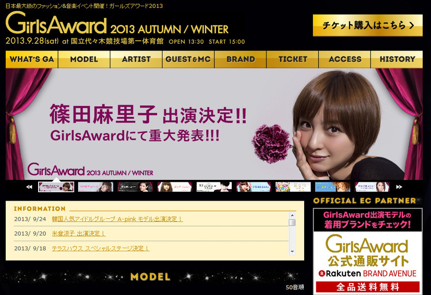Open the ARTIST navigation tab
The height and width of the screenshot is (295, 431).
pyautogui.click(x=136, y=59)
